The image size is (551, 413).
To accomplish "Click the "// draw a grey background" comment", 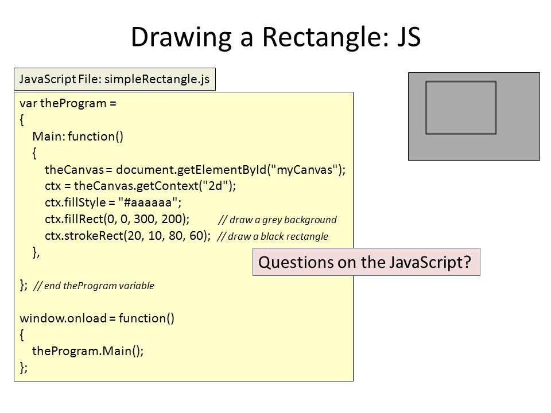I will click(277, 220).
